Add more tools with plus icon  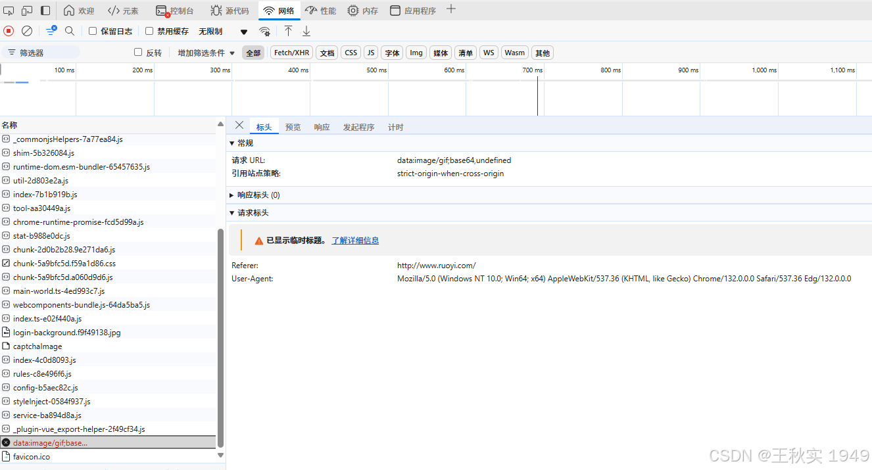[x=450, y=9]
